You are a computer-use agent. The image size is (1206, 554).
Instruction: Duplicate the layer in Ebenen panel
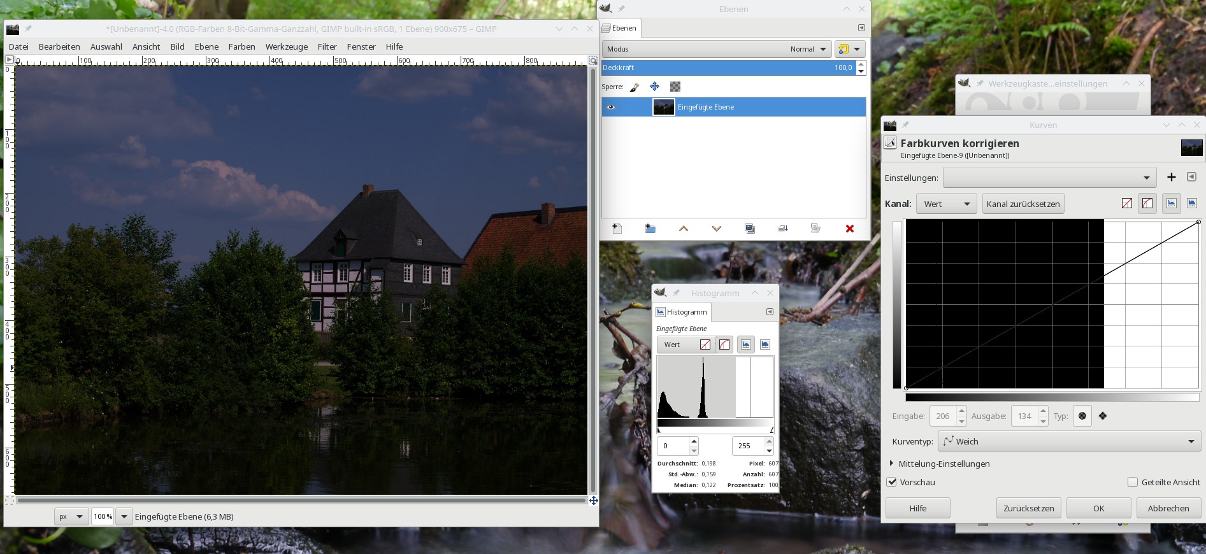pos(750,229)
